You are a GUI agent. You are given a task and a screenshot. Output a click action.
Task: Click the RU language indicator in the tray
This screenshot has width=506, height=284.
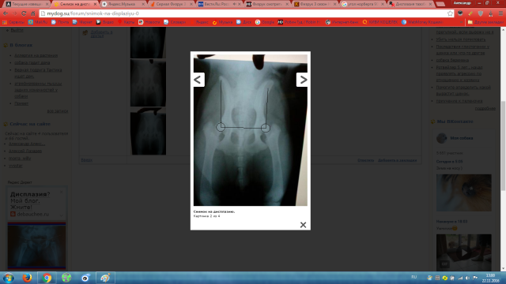coord(414,277)
